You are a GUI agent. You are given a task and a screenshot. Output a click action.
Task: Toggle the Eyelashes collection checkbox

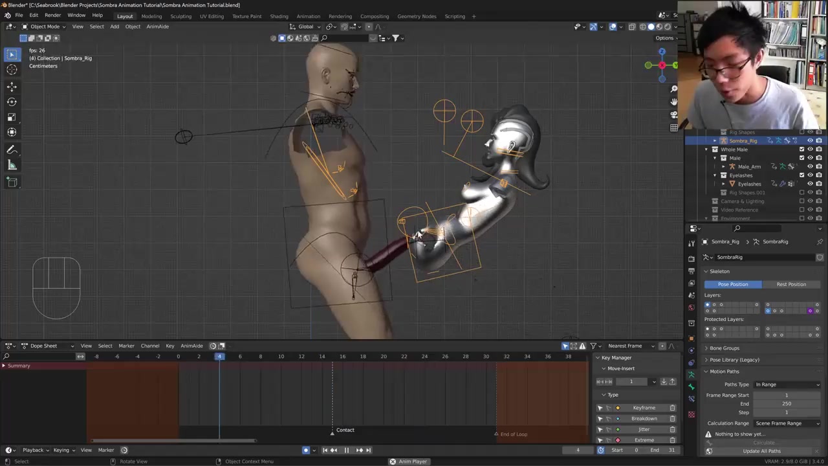(801, 175)
